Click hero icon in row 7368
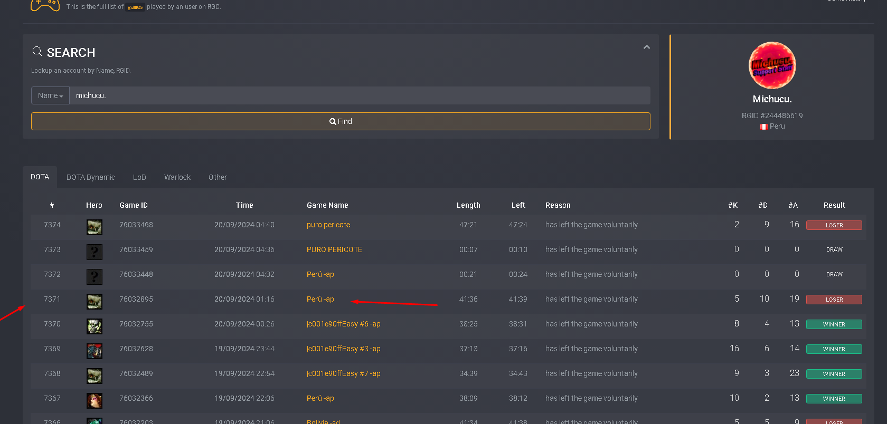 coord(95,376)
